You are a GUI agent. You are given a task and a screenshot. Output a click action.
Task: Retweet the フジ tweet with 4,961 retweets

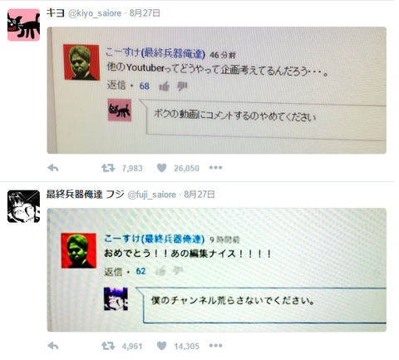pos(108,346)
